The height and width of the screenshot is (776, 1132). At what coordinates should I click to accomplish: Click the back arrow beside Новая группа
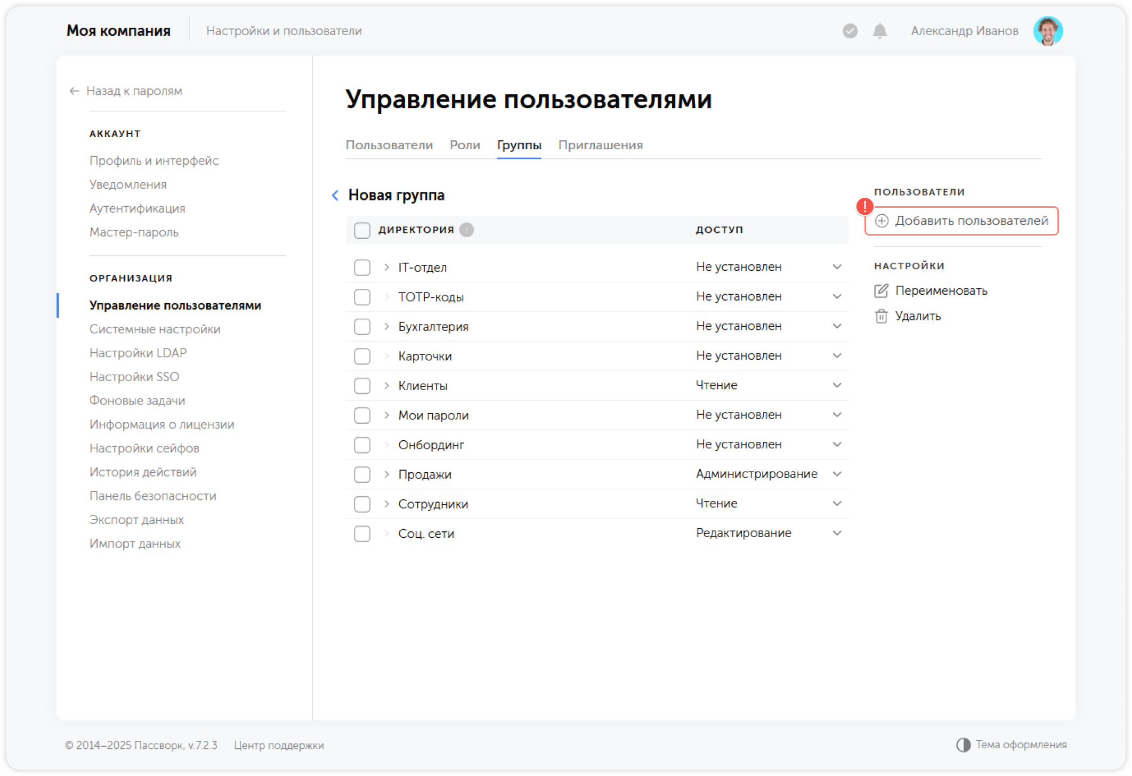click(x=335, y=196)
